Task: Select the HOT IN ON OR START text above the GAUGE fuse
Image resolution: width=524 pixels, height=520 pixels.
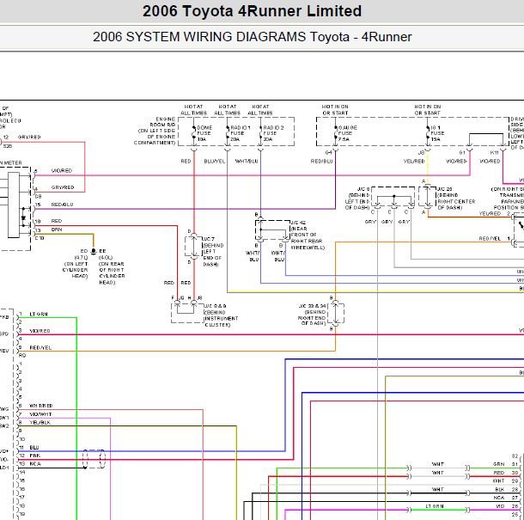Action: pyautogui.click(x=335, y=110)
